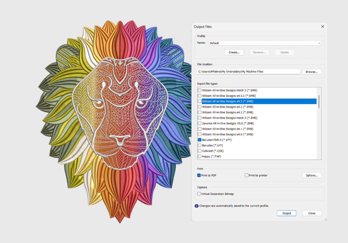Viewport: 348px width, 243px height.
Task: Click the dialog resize grip corner icon
Action: (325, 220)
